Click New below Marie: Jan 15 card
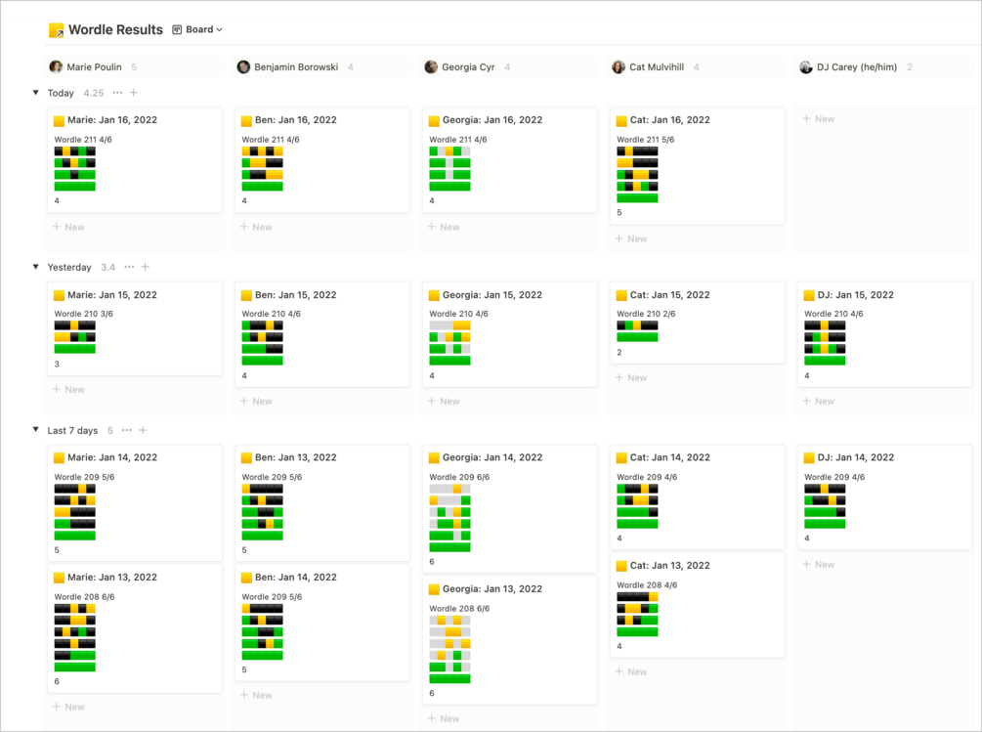Image resolution: width=982 pixels, height=732 pixels. click(68, 390)
